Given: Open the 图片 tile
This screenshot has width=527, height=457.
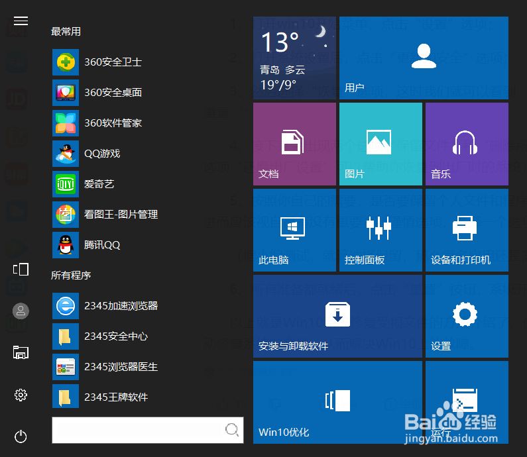Looking at the screenshot, I should [381, 144].
